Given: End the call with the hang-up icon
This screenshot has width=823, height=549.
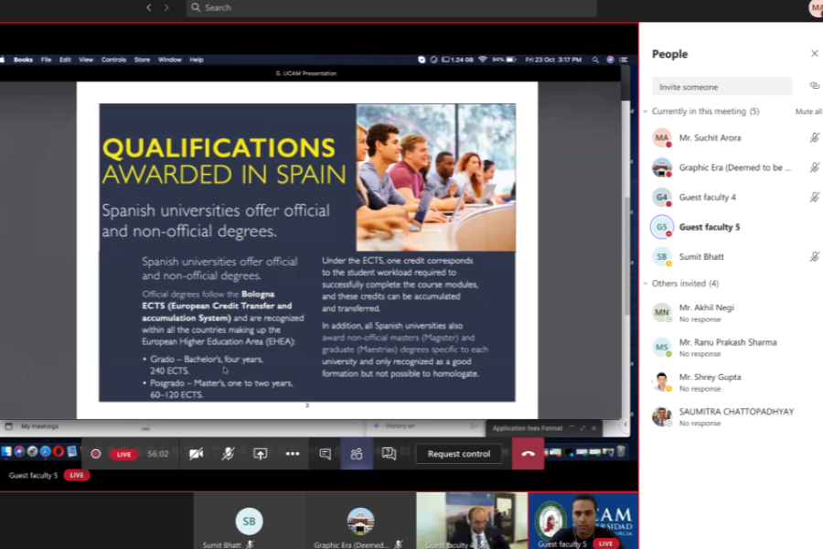Looking at the screenshot, I should click(x=528, y=454).
